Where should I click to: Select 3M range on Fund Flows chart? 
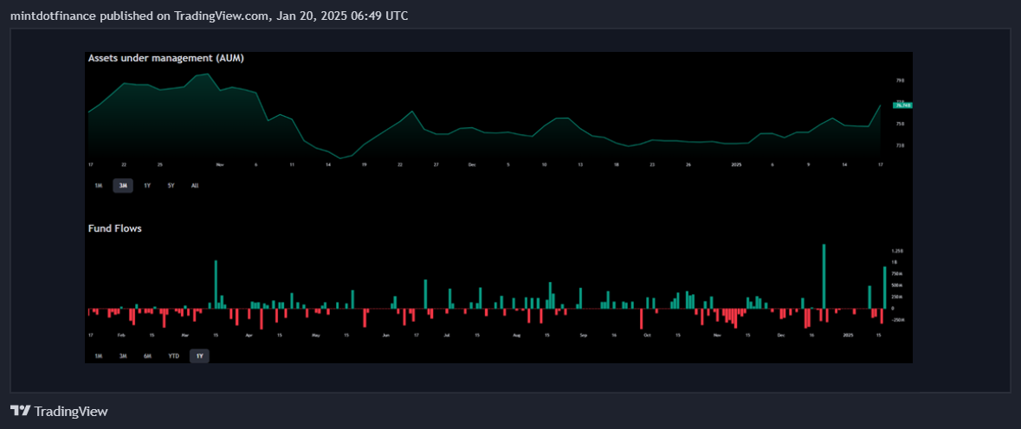122,355
